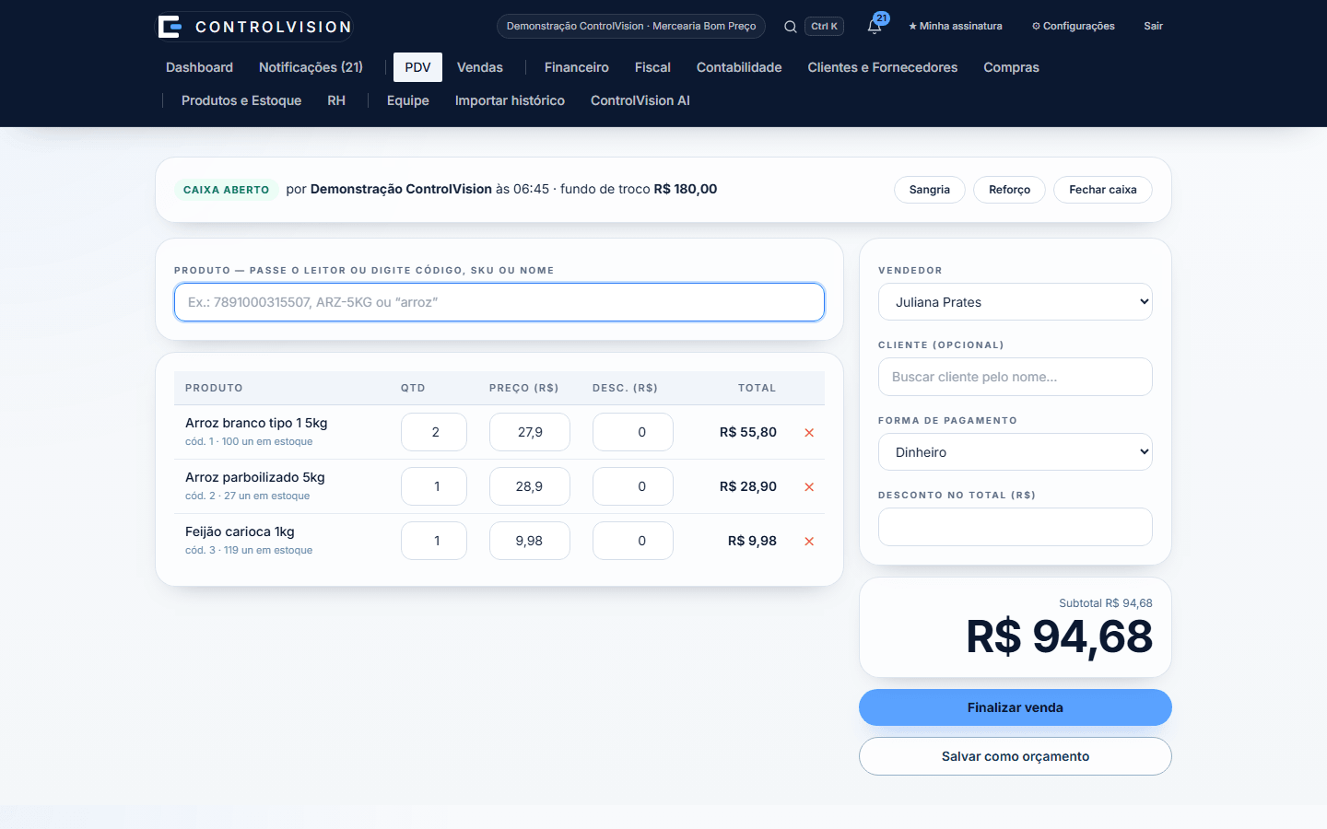Open Configurações link
The image size is (1327, 829).
(x=1074, y=26)
